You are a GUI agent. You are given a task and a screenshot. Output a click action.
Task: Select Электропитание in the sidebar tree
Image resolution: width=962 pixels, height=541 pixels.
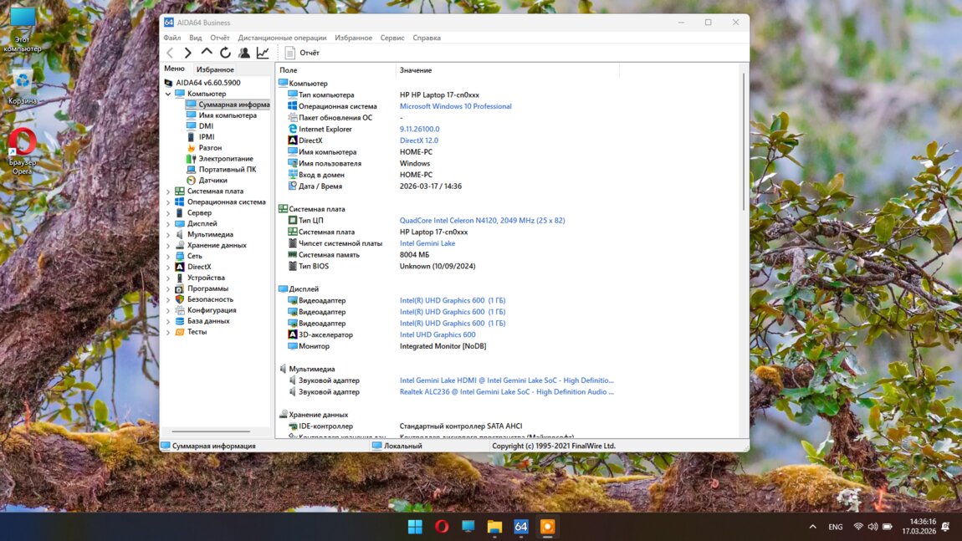point(225,159)
